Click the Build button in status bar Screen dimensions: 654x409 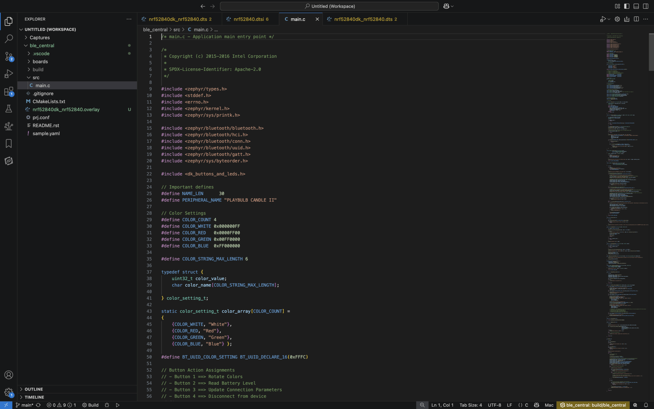(90, 405)
